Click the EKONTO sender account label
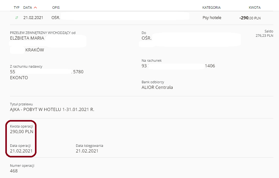The width and height of the screenshot is (279, 178). coord(19,78)
